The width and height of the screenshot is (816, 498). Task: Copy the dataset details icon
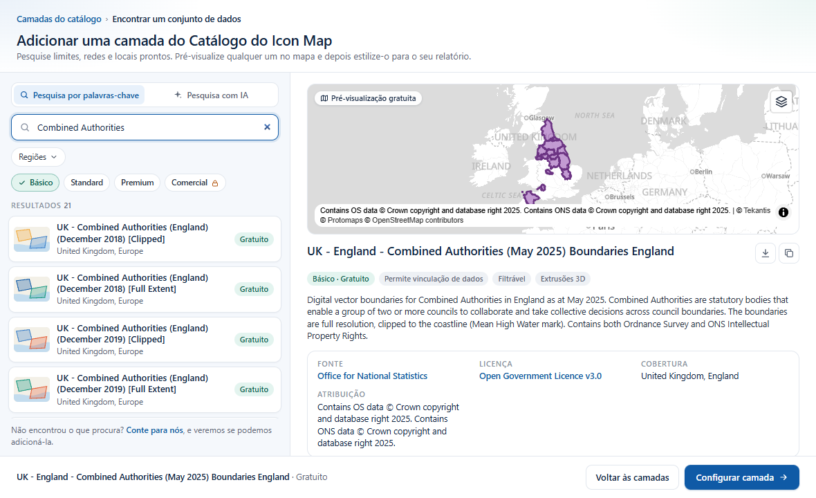tap(789, 253)
